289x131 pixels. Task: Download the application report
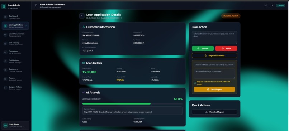[214, 112]
